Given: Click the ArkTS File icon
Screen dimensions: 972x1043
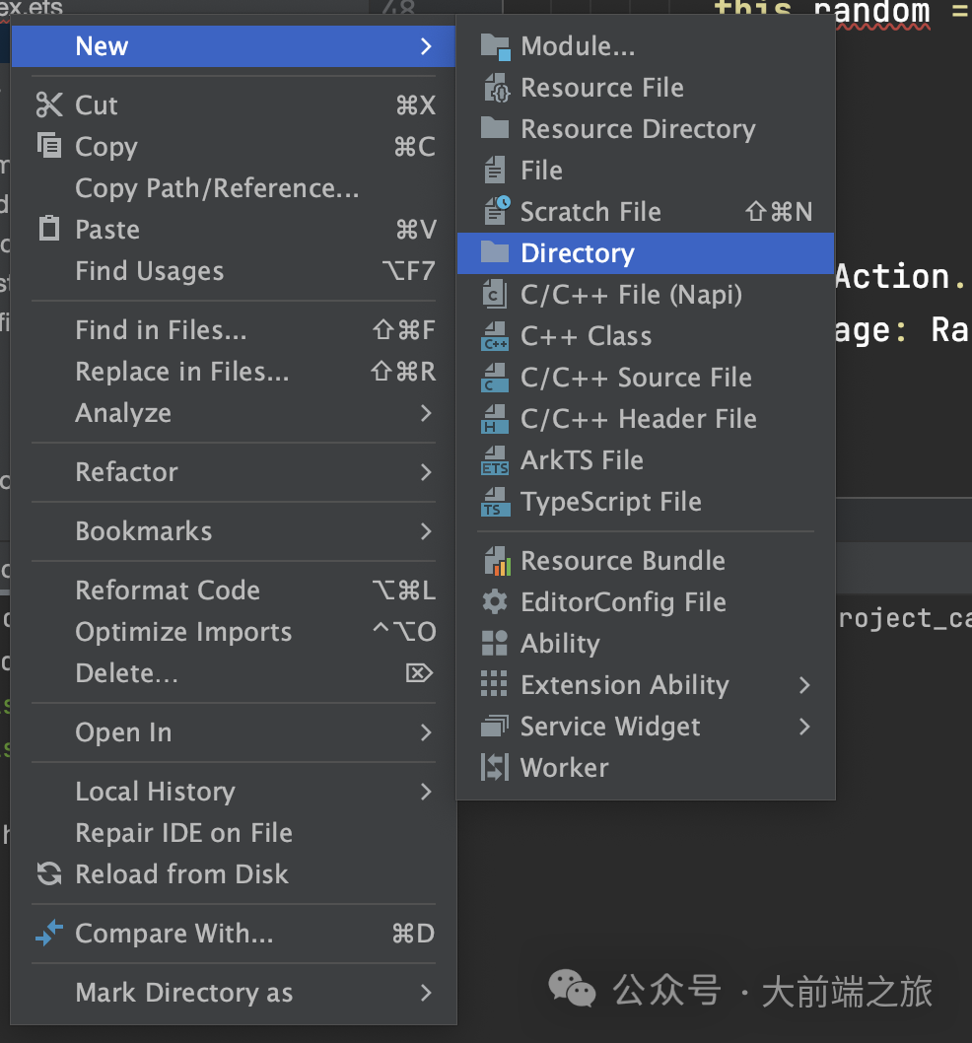Looking at the screenshot, I should pyautogui.click(x=495, y=460).
